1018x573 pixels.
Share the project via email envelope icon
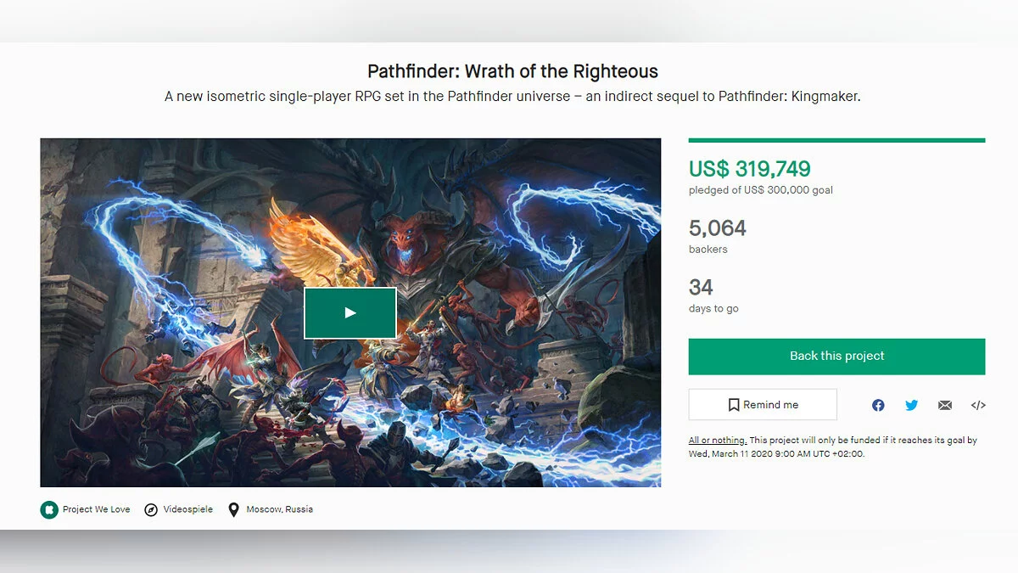tap(945, 405)
